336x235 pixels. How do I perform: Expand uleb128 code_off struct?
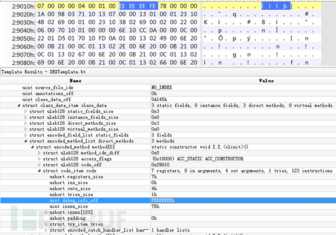pos(39,165)
